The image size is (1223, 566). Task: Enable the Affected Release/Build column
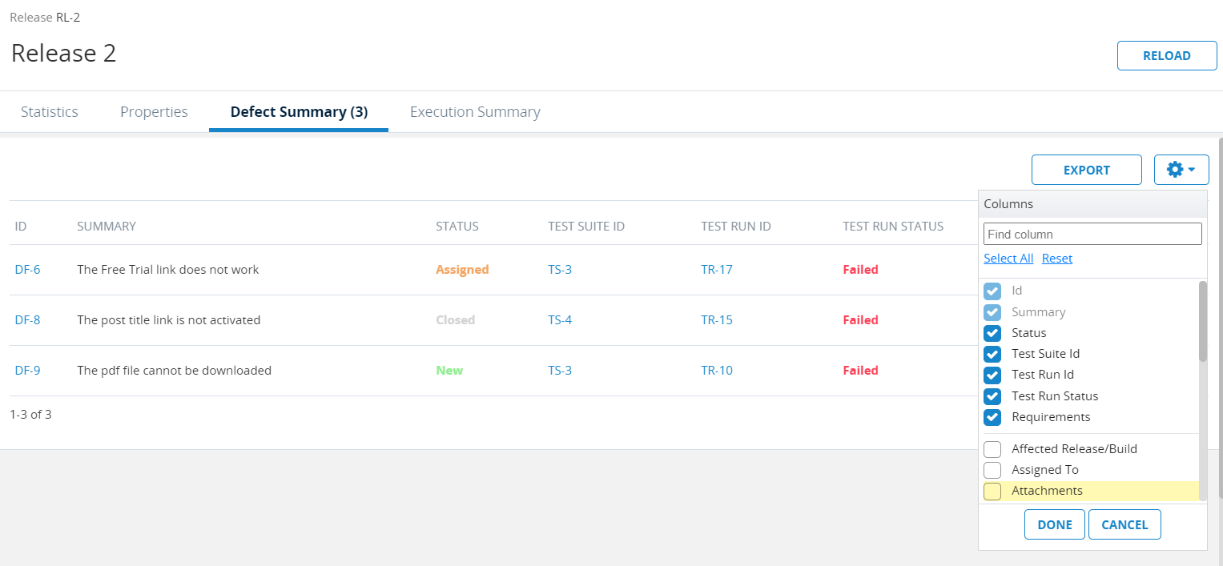point(992,449)
